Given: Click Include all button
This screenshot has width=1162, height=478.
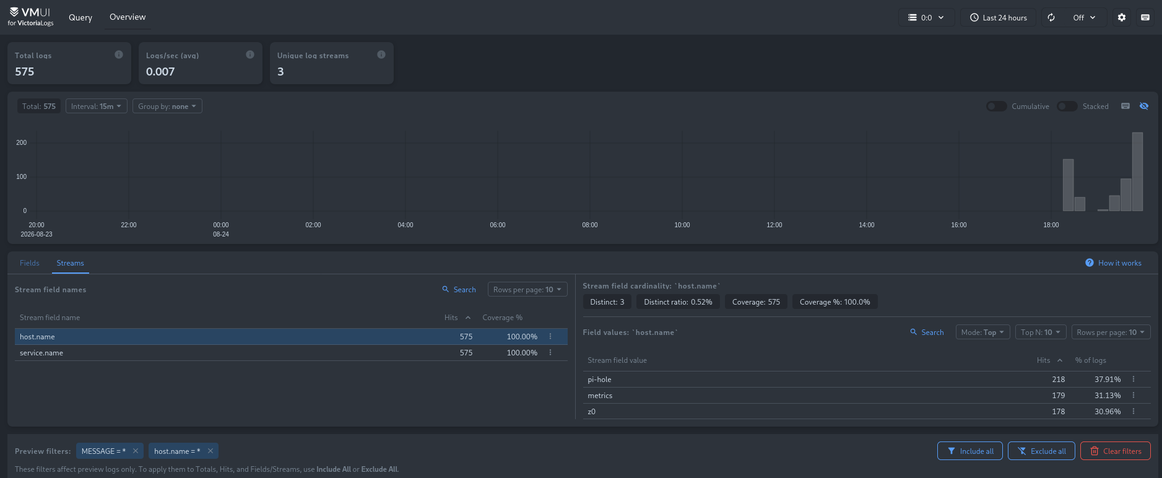Looking at the screenshot, I should tap(970, 451).
